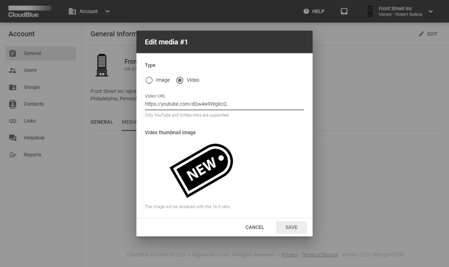Open Groups via its folder icon
The height and width of the screenshot is (267, 449).
pyautogui.click(x=13, y=87)
